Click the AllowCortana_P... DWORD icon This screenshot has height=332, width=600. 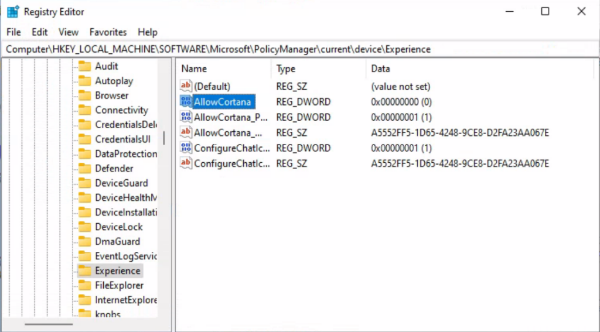point(186,117)
